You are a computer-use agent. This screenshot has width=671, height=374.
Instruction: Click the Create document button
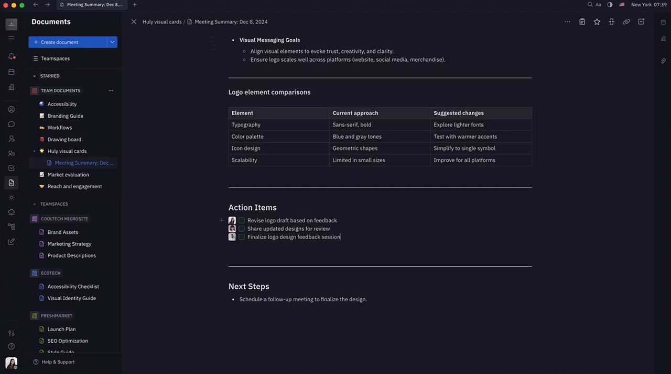click(x=67, y=42)
